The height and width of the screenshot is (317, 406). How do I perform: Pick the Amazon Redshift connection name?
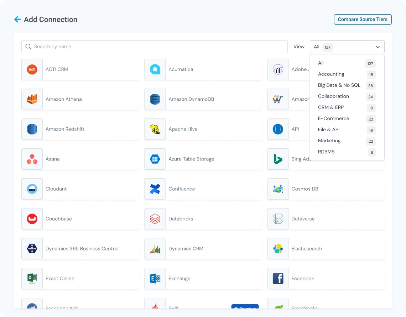65,129
